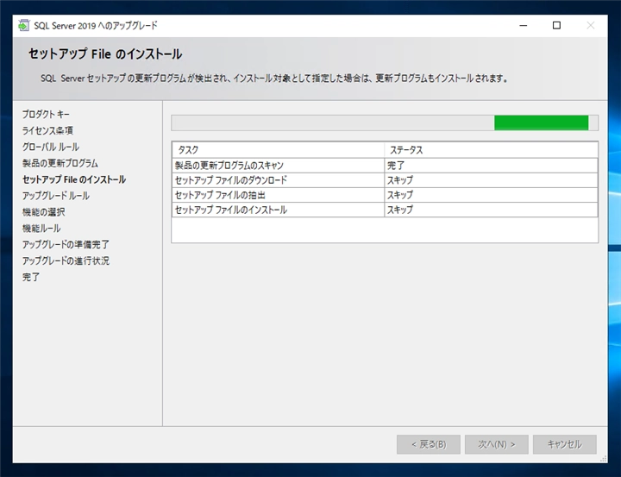Minimize the SQL Server 2019 upgrade window

tap(524, 25)
